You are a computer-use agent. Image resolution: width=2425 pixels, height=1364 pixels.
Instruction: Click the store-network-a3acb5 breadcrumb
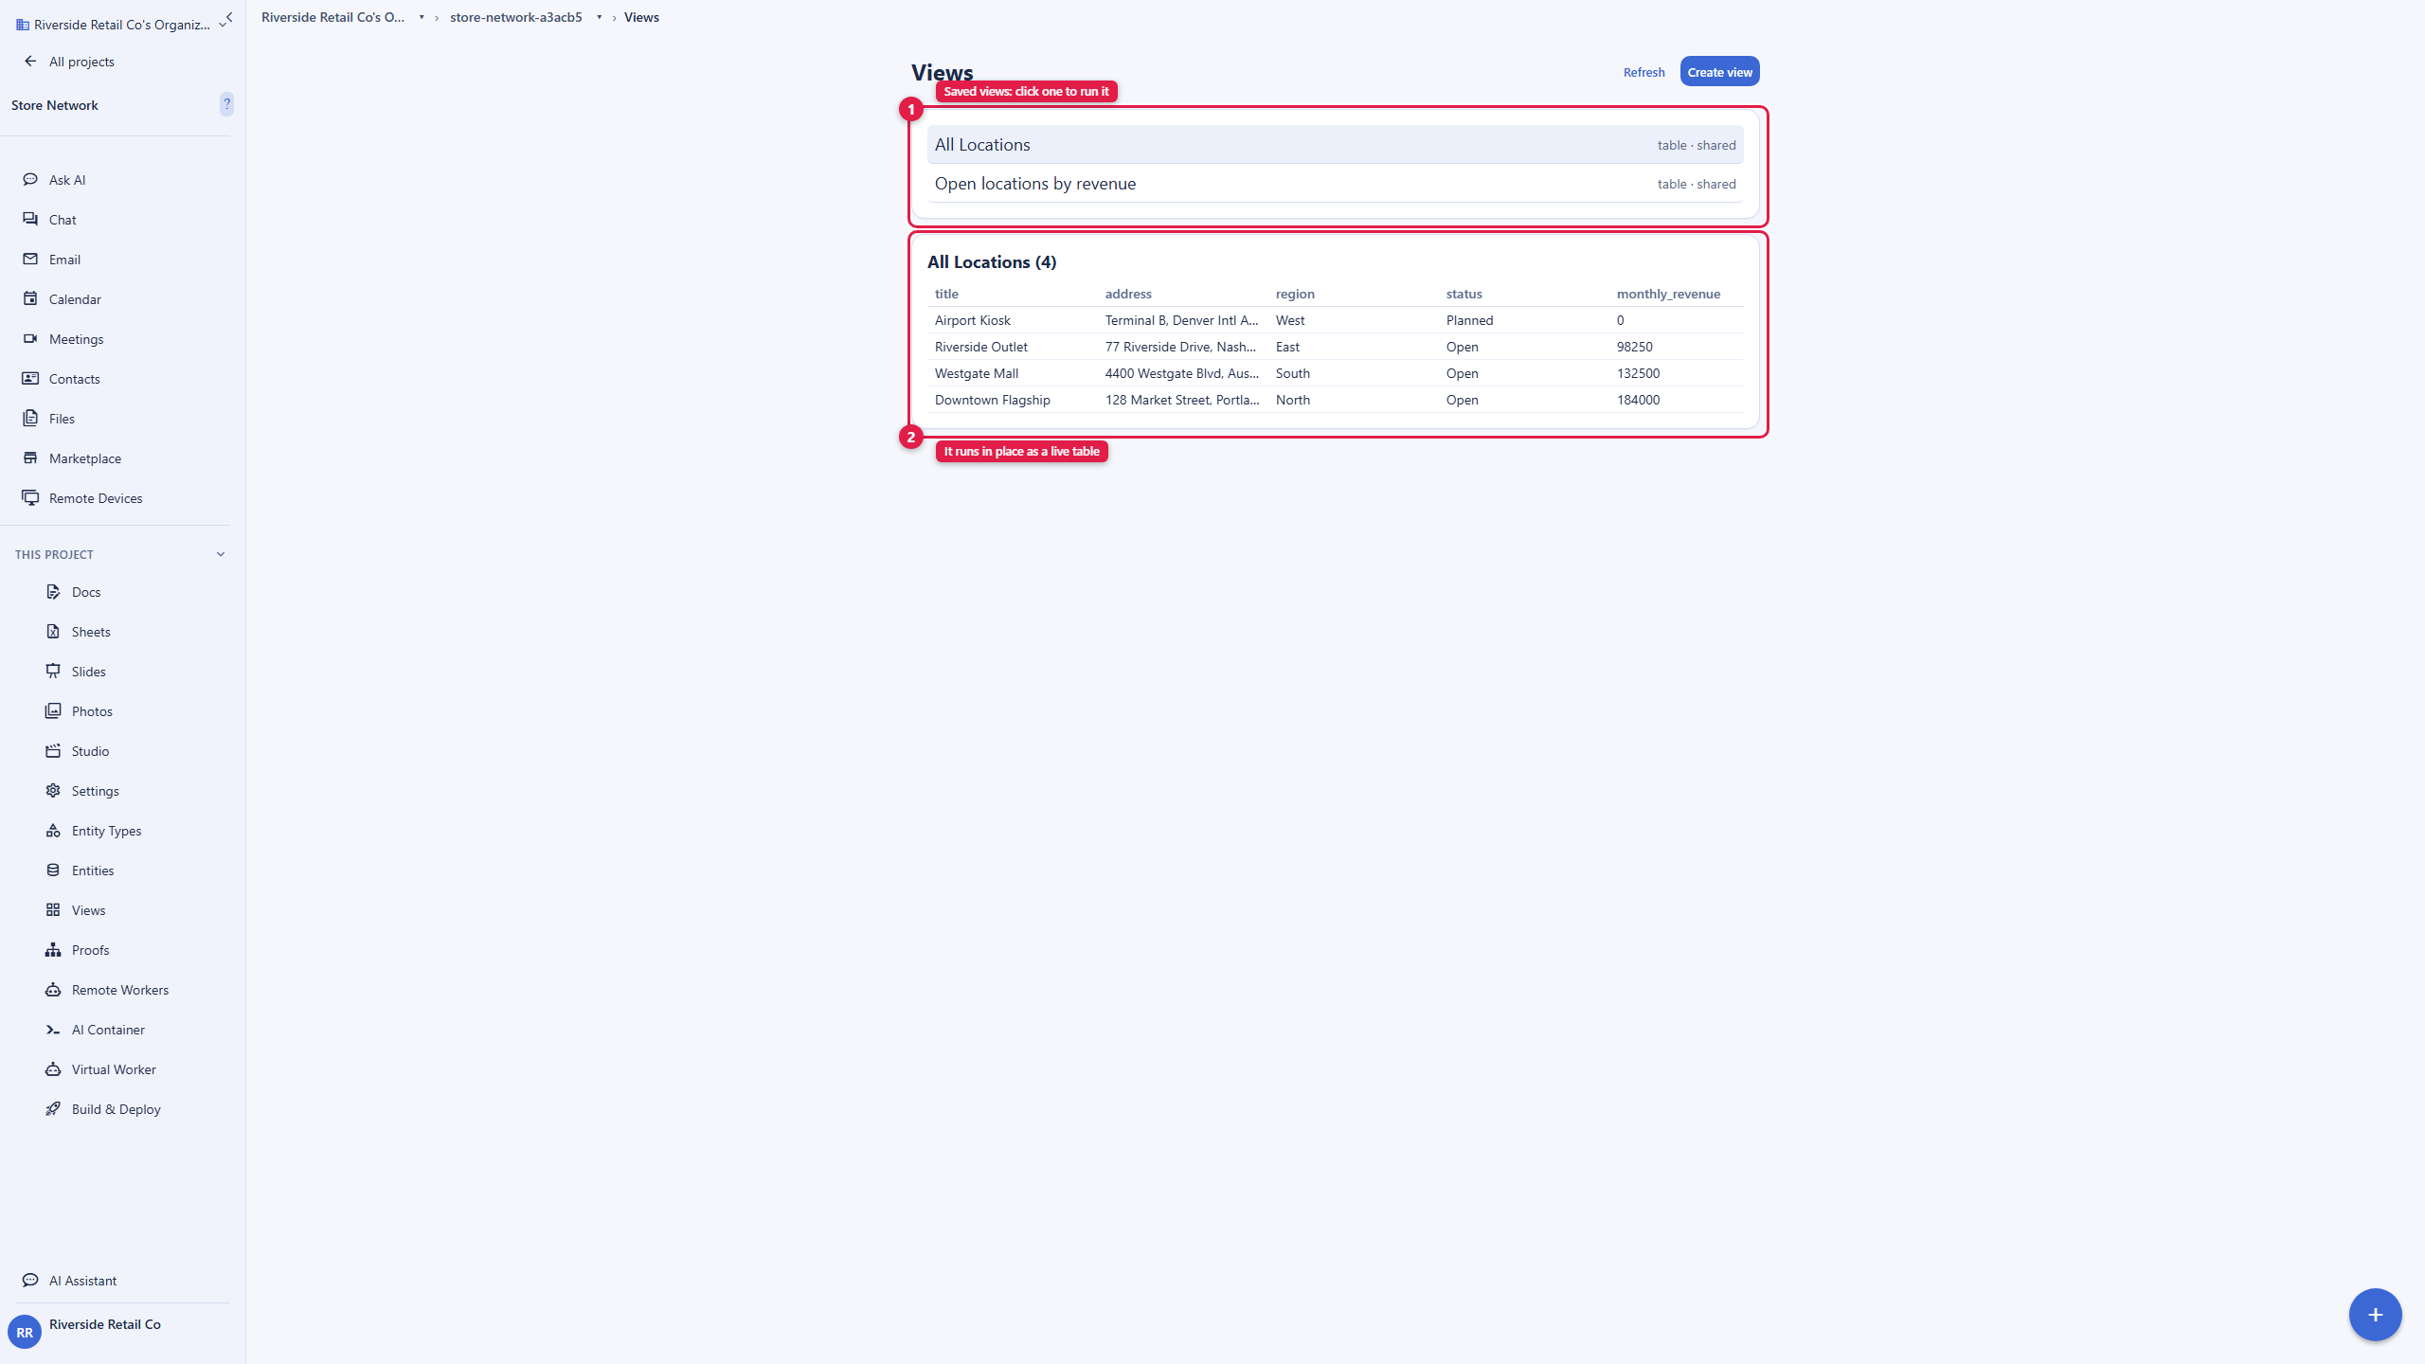(x=516, y=17)
